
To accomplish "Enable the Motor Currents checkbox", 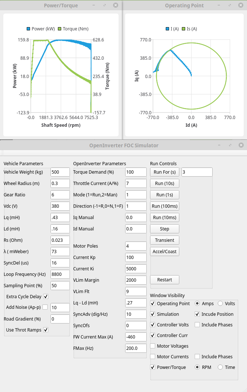I will [153, 356].
